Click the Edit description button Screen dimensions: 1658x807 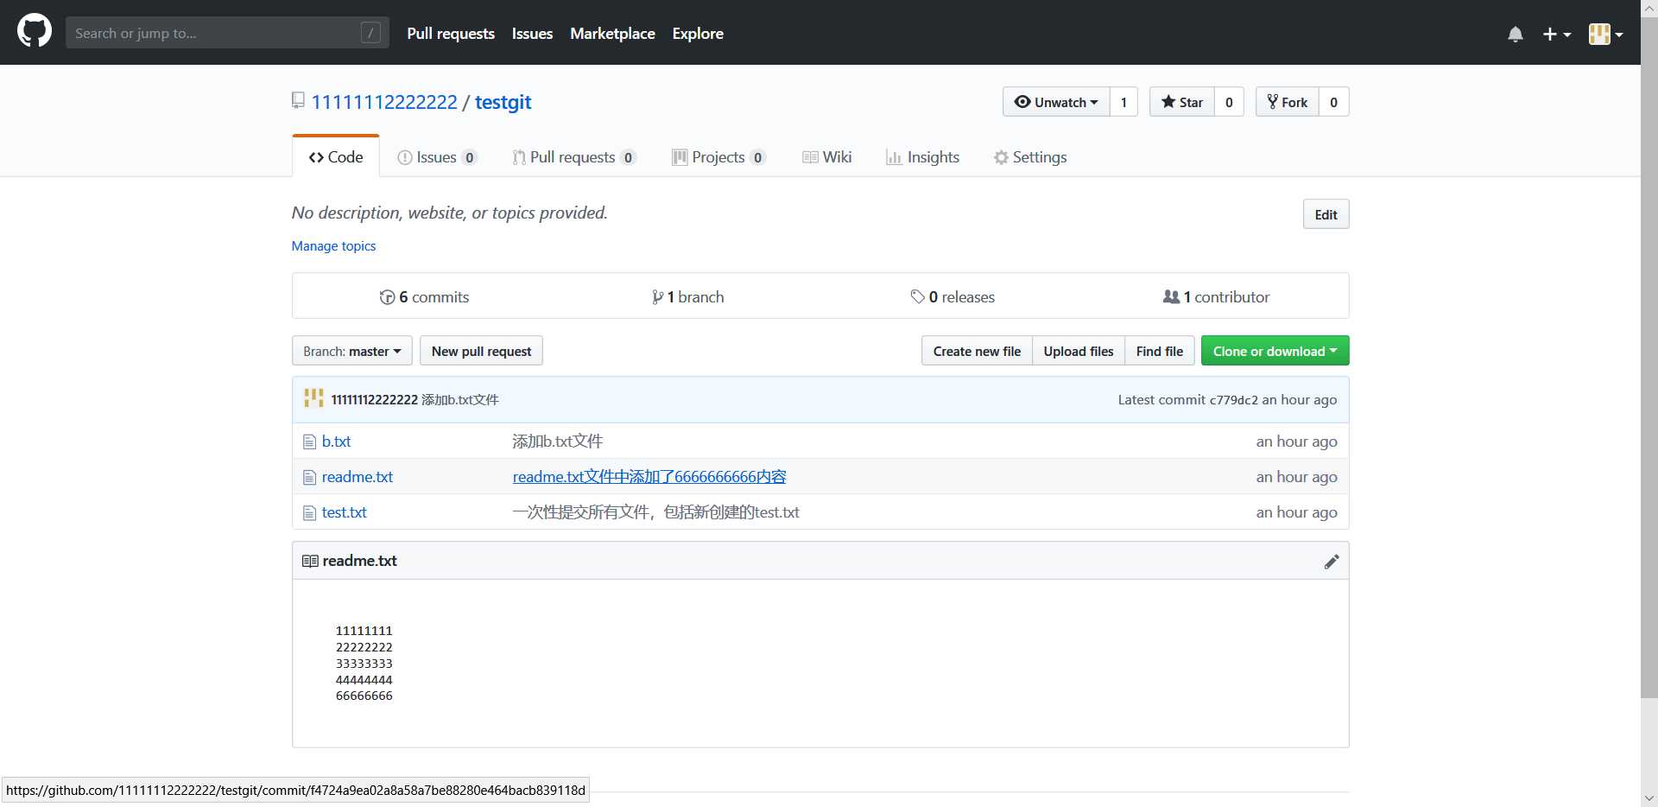pos(1326,214)
